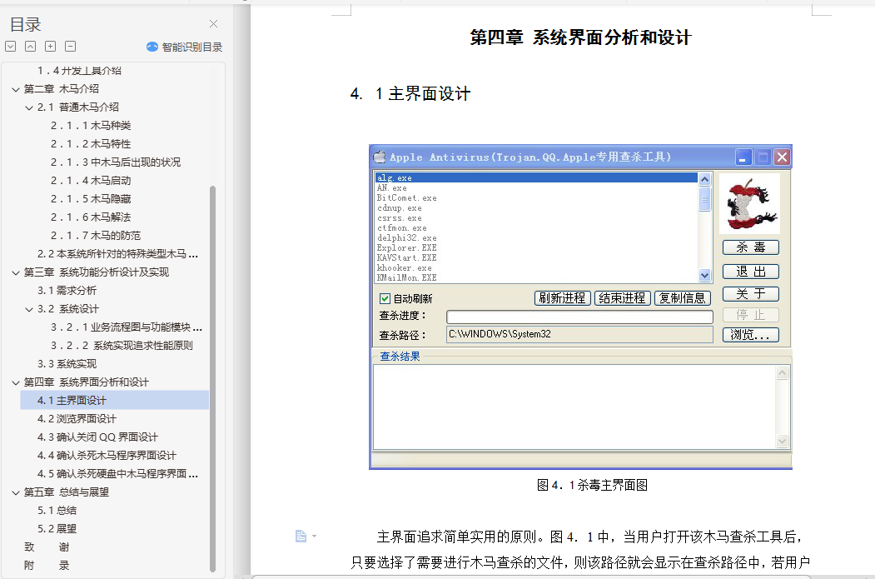The width and height of the screenshot is (875, 579).
Task: Close the 目录 outline panel
Action: [213, 23]
